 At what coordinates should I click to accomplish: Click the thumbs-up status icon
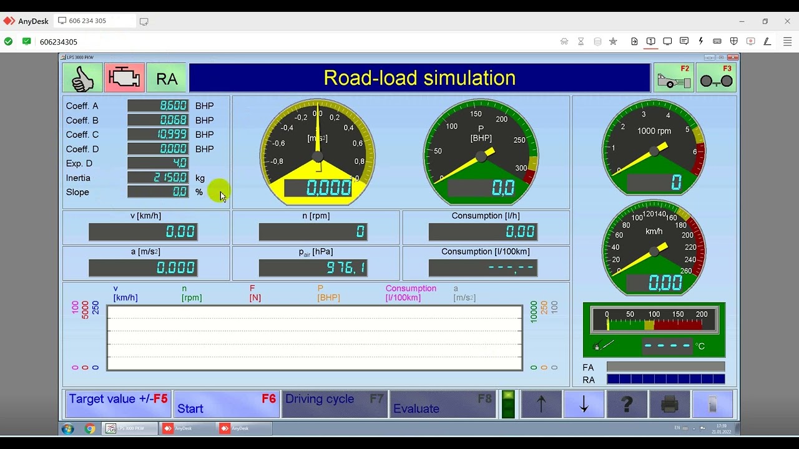[82, 78]
